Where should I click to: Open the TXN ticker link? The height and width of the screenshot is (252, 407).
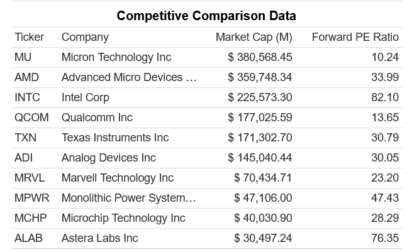click(25, 138)
